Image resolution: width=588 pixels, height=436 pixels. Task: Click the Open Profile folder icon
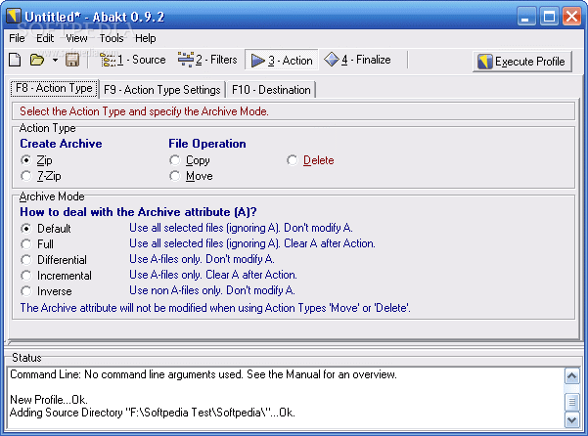point(37,60)
